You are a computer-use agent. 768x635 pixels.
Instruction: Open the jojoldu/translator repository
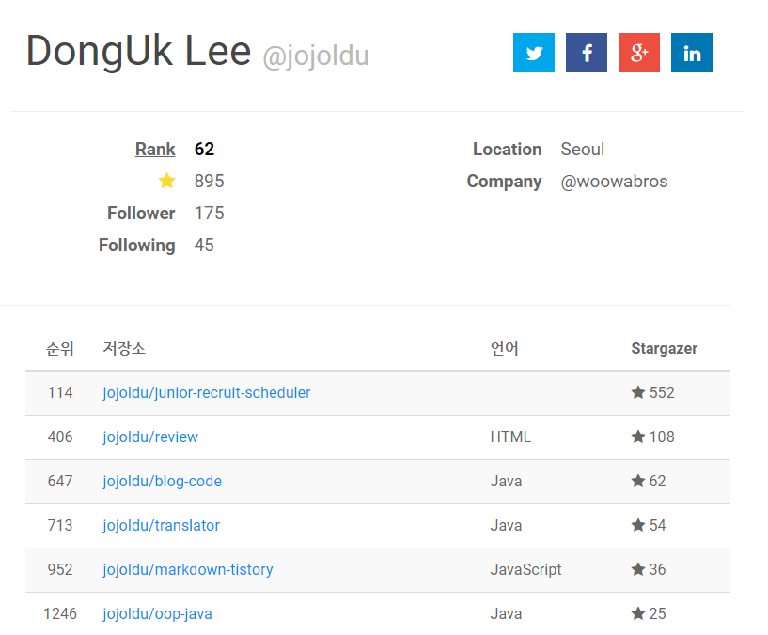click(161, 525)
